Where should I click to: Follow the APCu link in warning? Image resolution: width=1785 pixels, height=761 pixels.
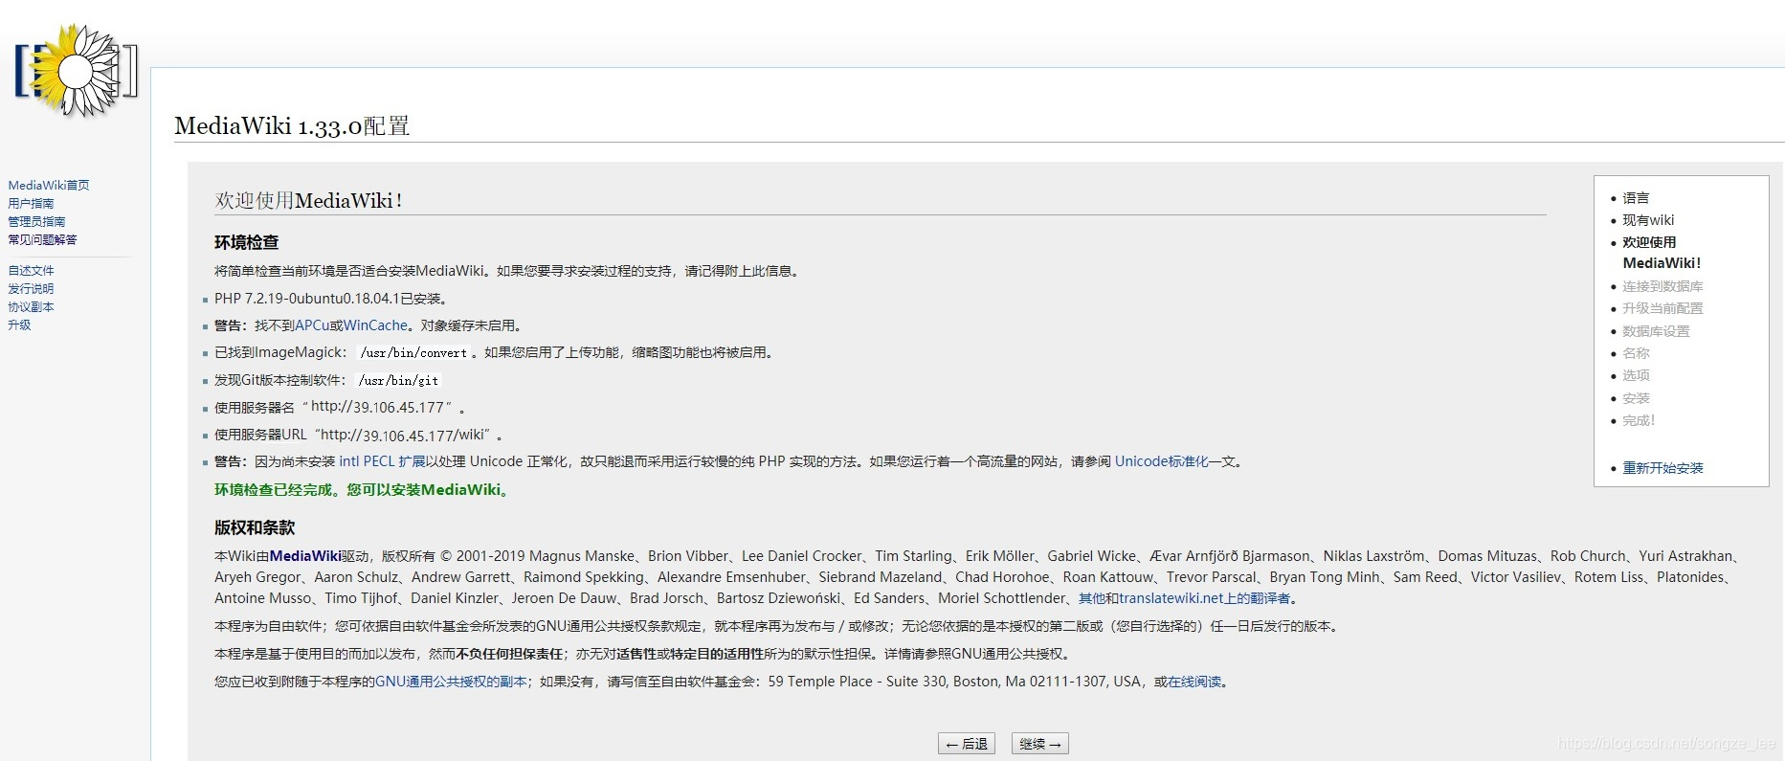tap(312, 325)
